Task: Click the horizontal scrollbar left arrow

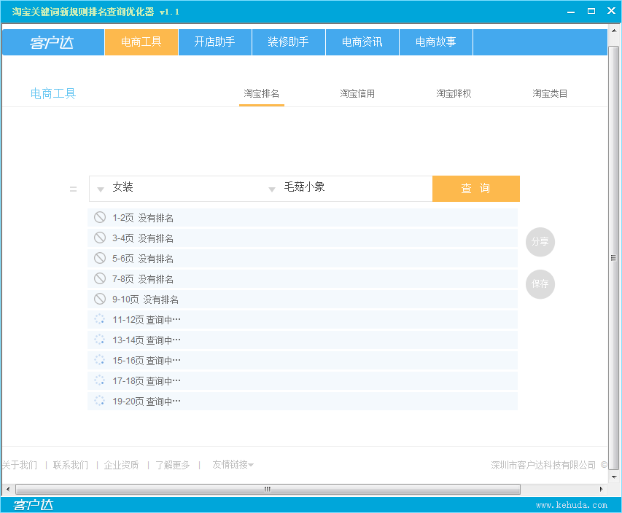Action: [x=8, y=489]
